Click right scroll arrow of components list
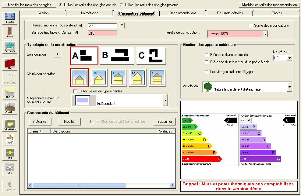 [172, 185]
